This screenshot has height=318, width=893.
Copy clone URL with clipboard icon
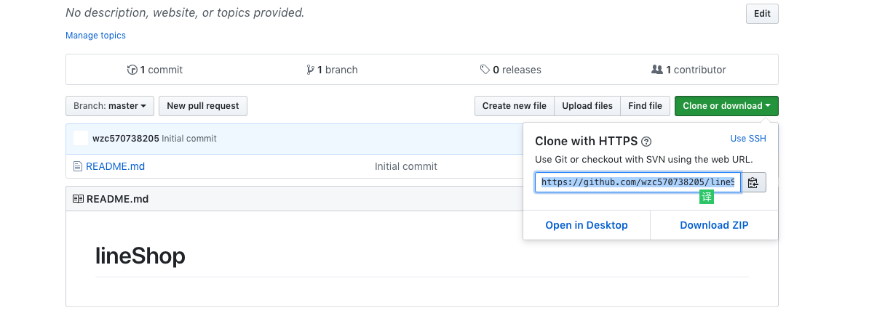pos(753,182)
